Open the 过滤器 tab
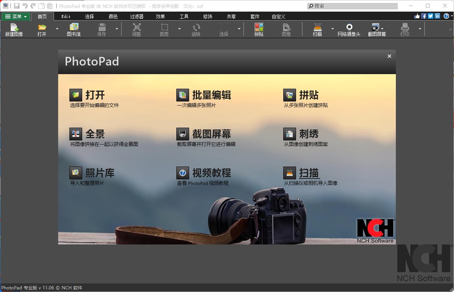This screenshot has width=454, height=292. coord(137,16)
